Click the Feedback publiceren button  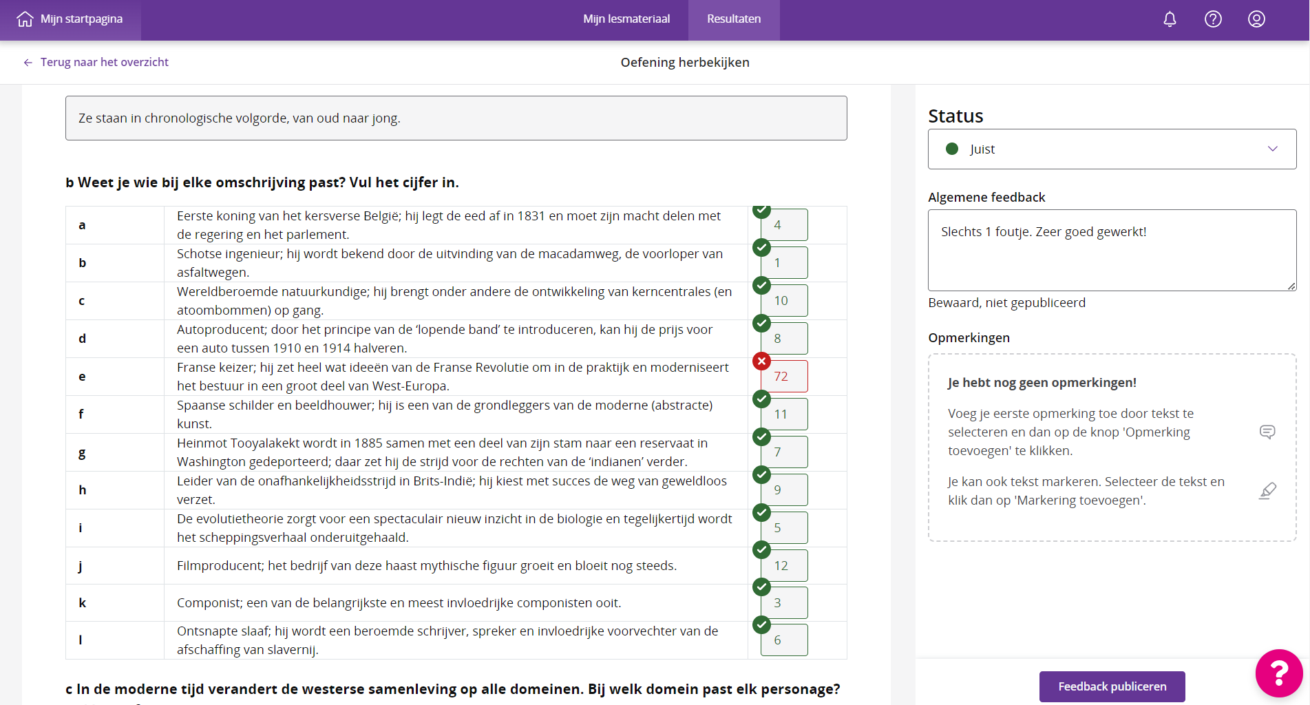point(1112,686)
